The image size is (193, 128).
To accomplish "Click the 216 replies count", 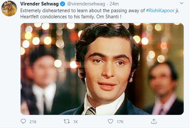I will point(33,122).
